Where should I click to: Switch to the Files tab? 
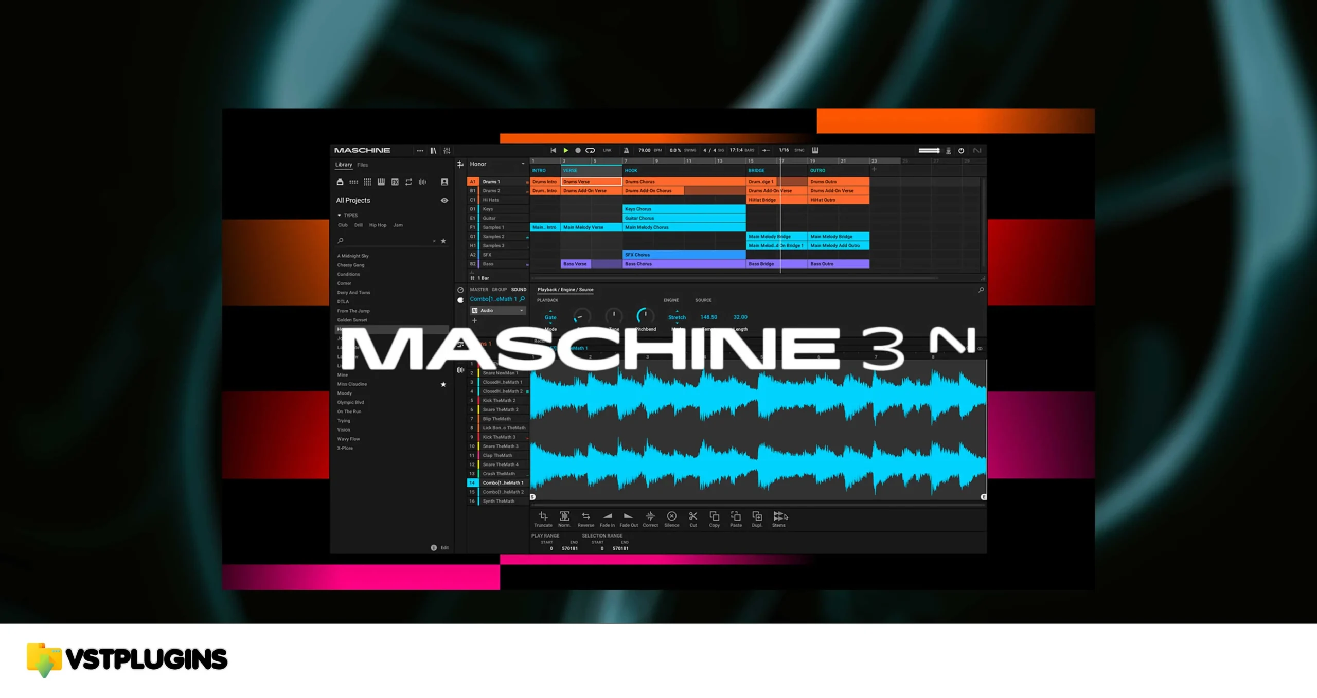(x=363, y=165)
